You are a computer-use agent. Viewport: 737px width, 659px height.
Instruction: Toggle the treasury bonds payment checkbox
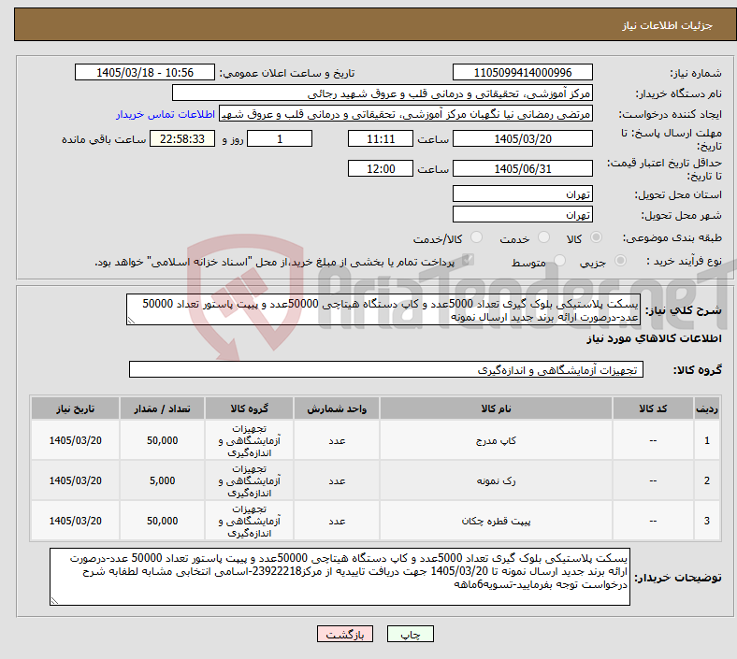click(468, 260)
